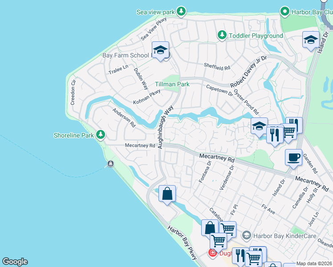Select the Robert Davey Jr Dr label
Image resolution: width=333 pixels, height=267 pixels.
pyautogui.click(x=248, y=72)
